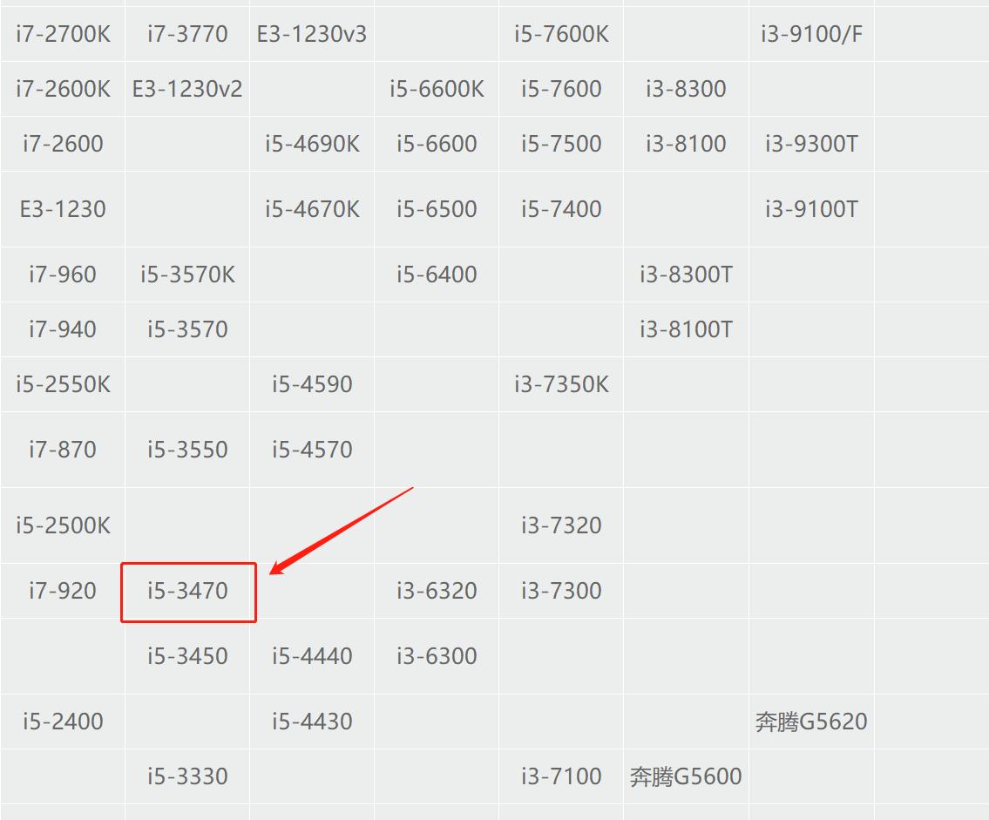Image resolution: width=989 pixels, height=820 pixels.
Task: Click the i5-6500 cell
Action: tap(437, 209)
